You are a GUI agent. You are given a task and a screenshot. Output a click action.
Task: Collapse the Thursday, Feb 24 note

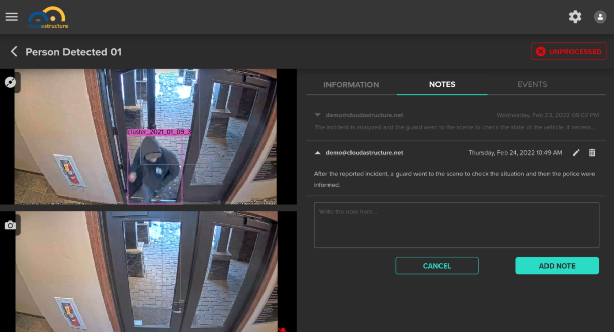319,152
